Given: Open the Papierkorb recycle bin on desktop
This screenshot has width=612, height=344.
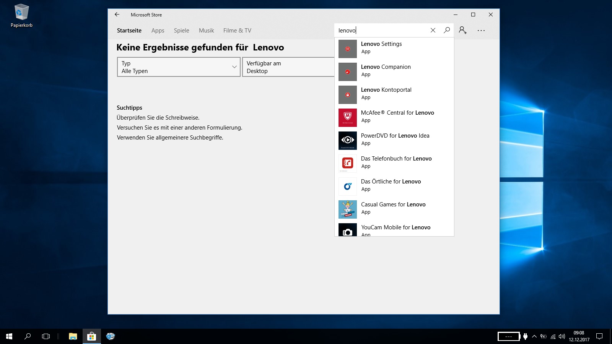Looking at the screenshot, I should pos(21,16).
